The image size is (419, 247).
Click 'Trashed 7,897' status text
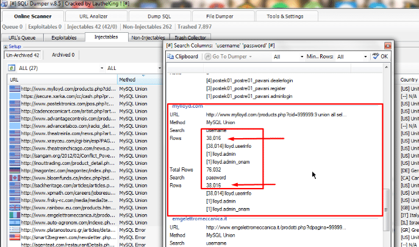click(195, 27)
